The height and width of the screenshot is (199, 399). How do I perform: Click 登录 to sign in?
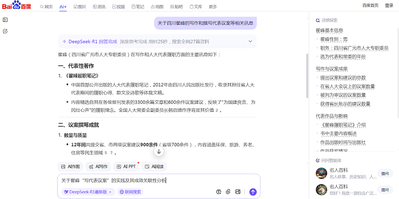[389, 5]
